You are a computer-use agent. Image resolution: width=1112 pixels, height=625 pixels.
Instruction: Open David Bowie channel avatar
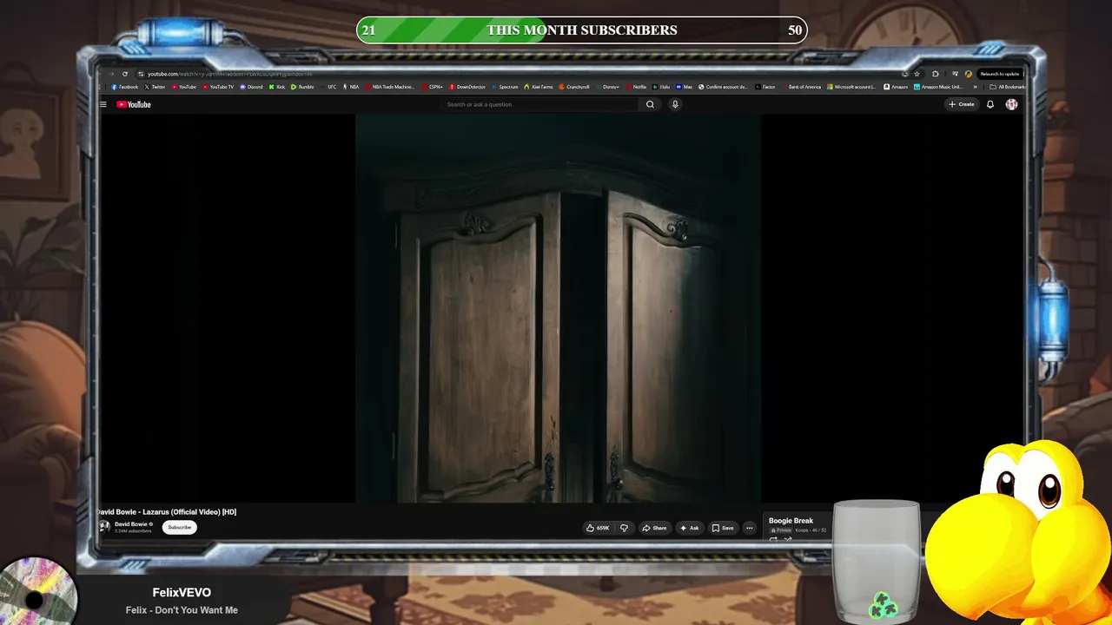(x=104, y=527)
